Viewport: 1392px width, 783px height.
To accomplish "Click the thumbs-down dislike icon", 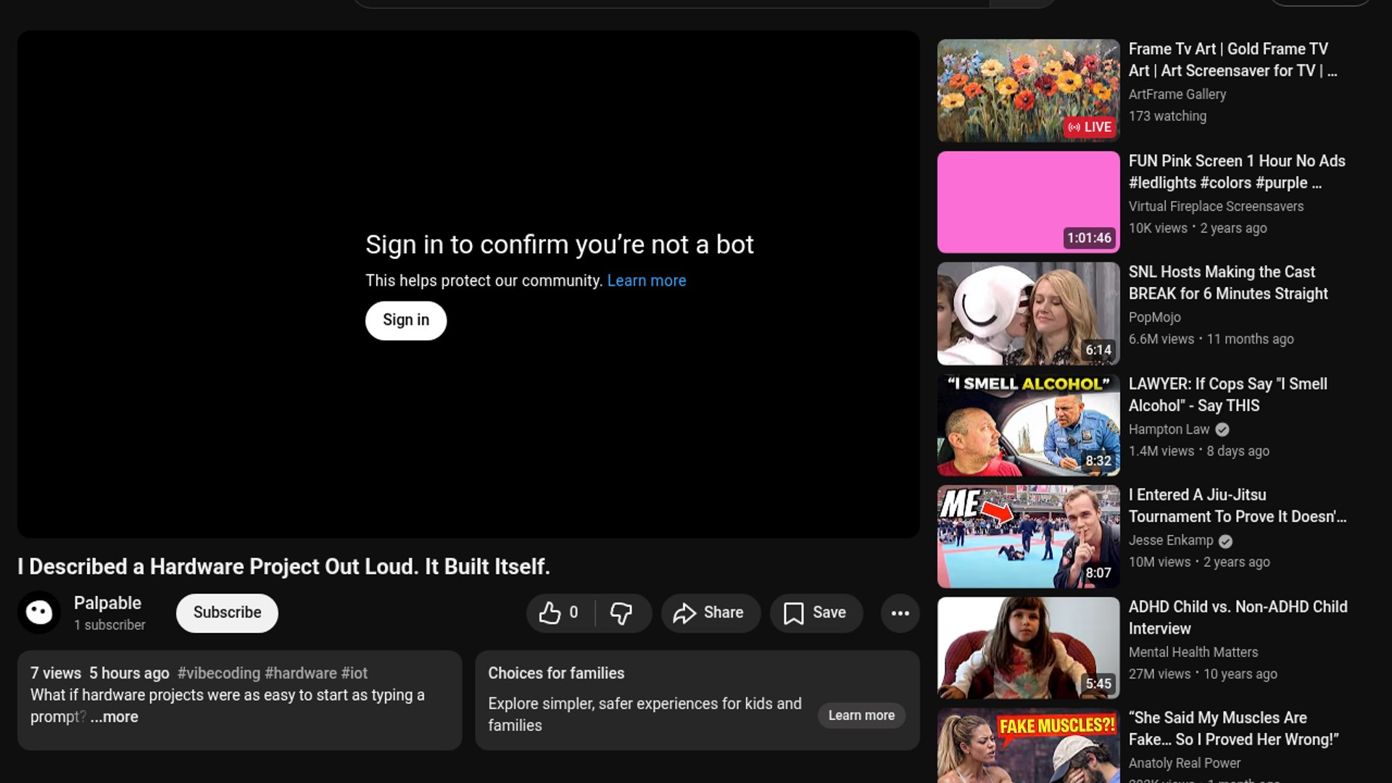I will tap(621, 613).
